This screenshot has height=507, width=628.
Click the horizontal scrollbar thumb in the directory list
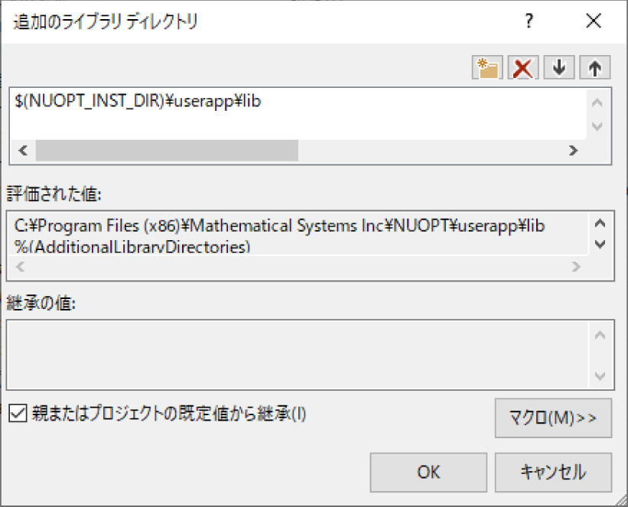coord(167,151)
